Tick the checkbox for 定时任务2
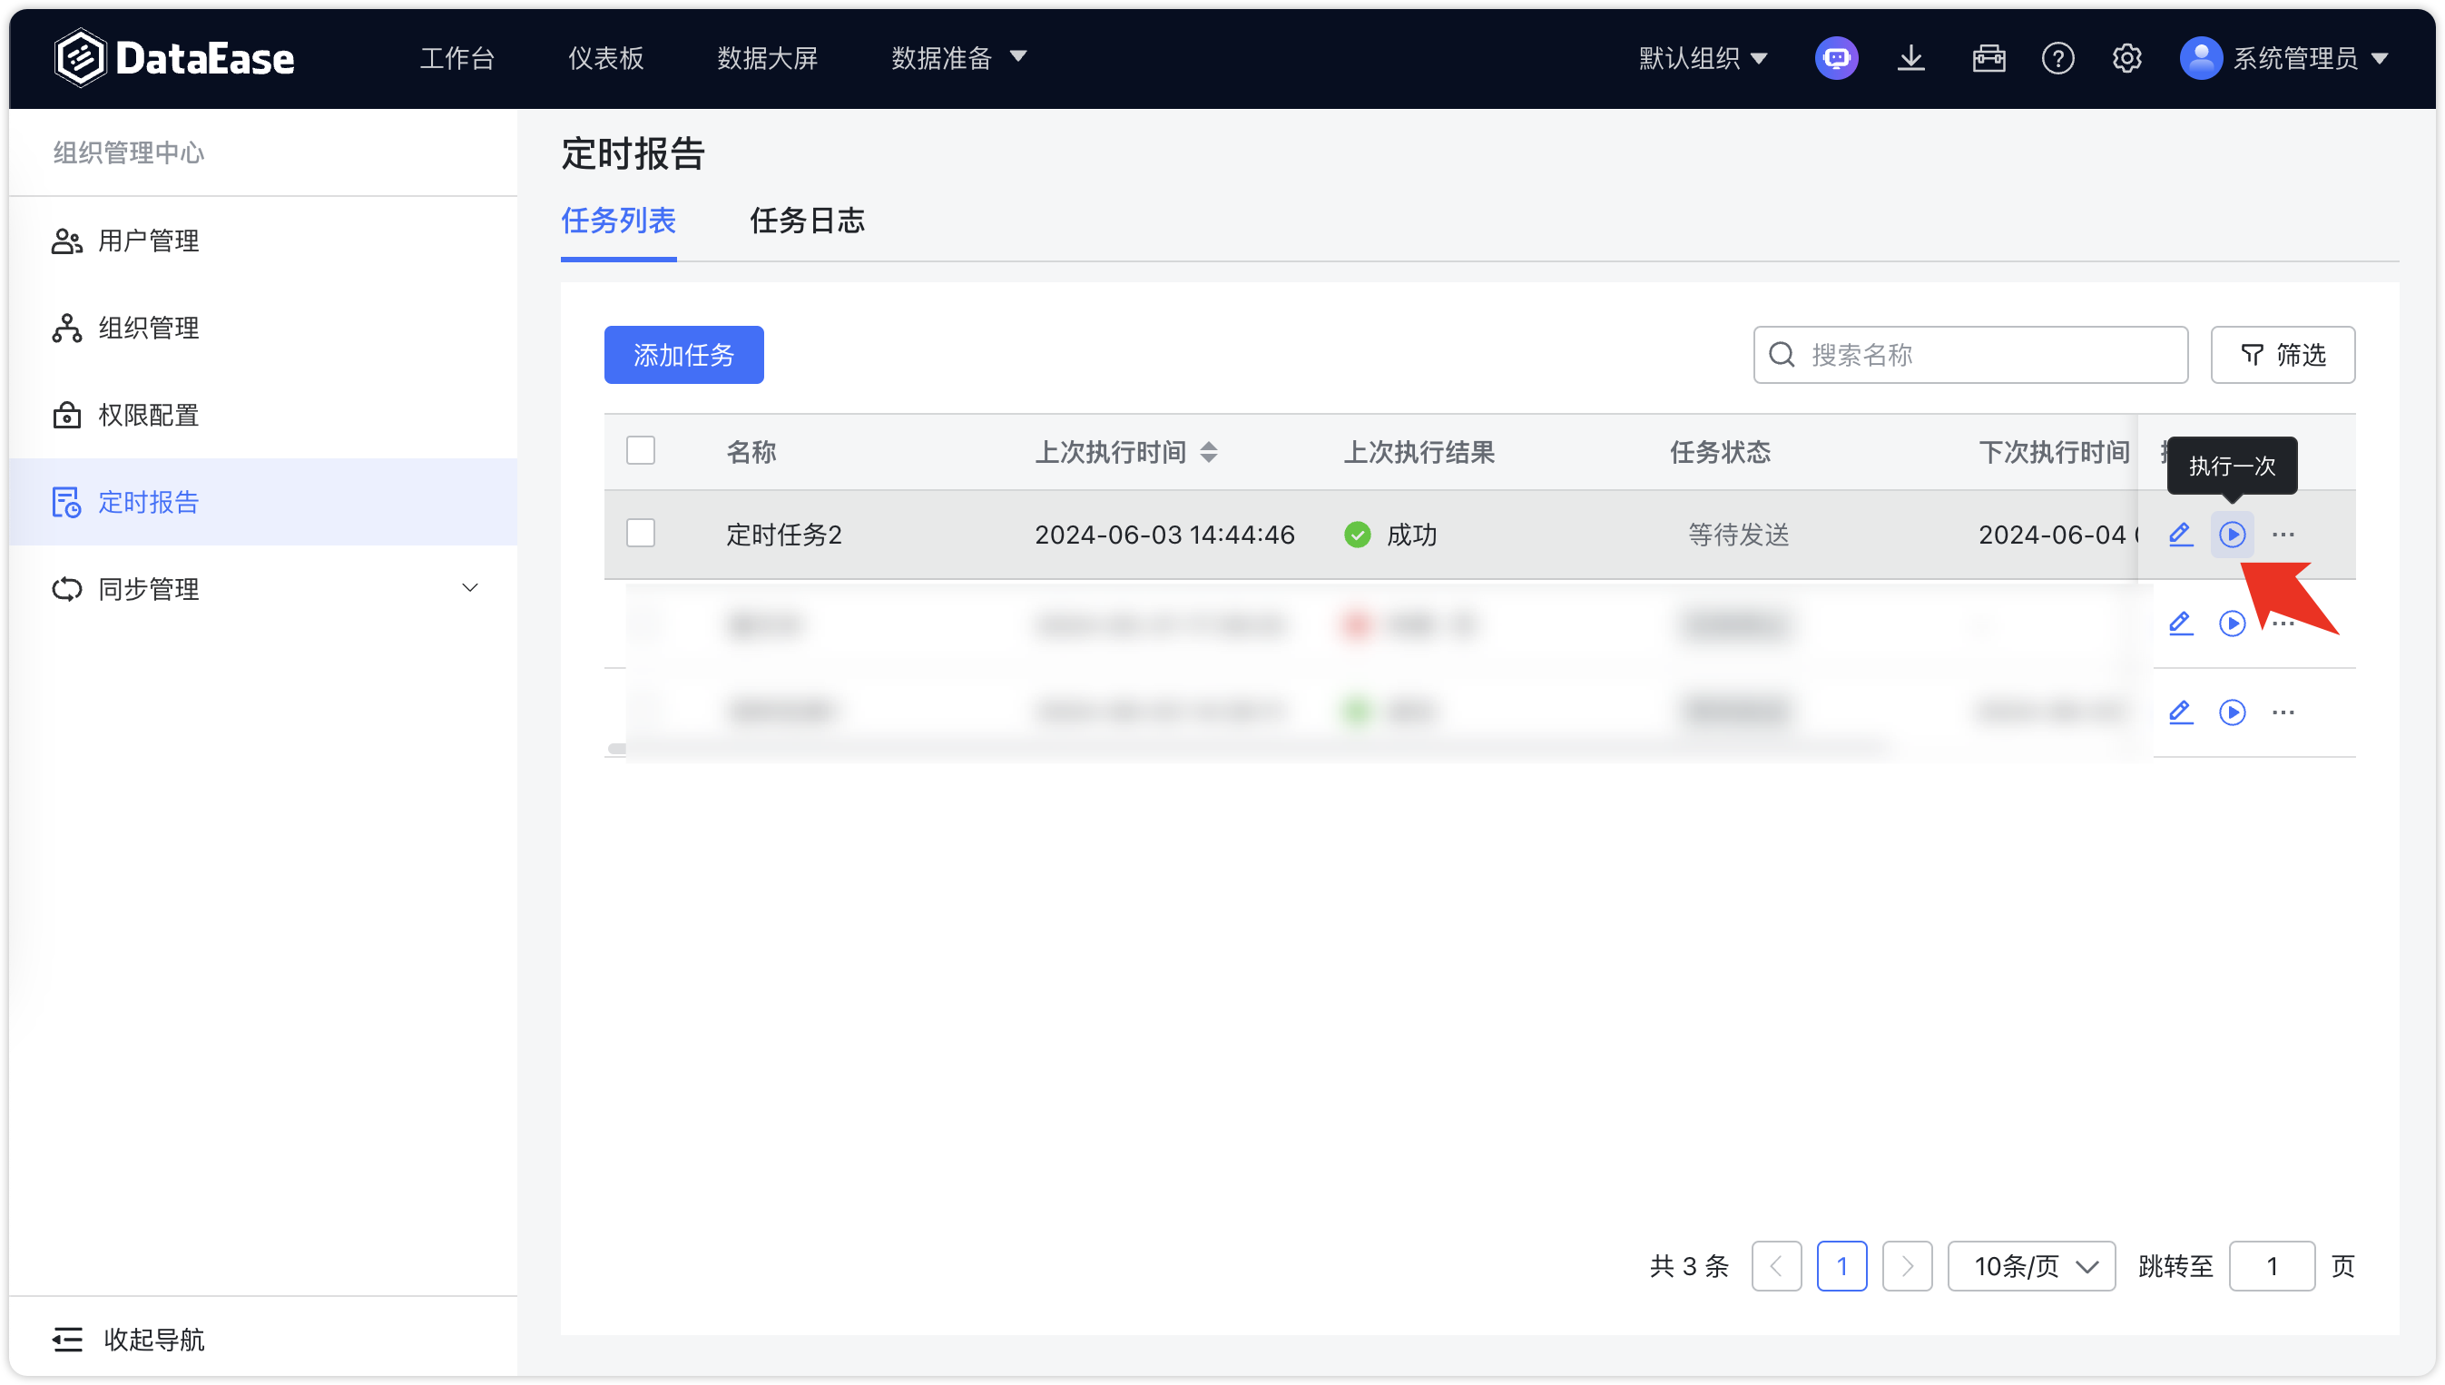The height and width of the screenshot is (1385, 2445). pyautogui.click(x=640, y=533)
